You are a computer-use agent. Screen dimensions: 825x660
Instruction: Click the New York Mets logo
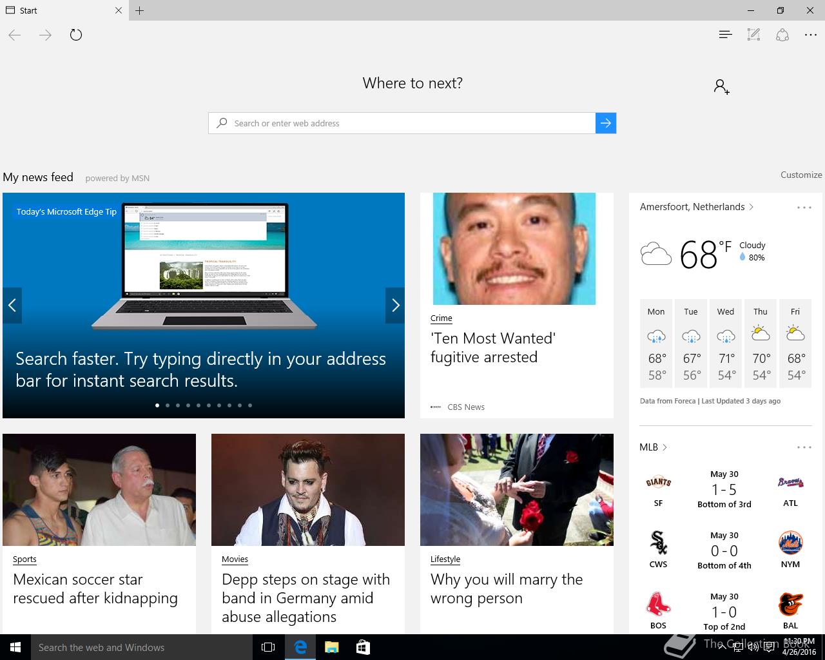coord(790,543)
